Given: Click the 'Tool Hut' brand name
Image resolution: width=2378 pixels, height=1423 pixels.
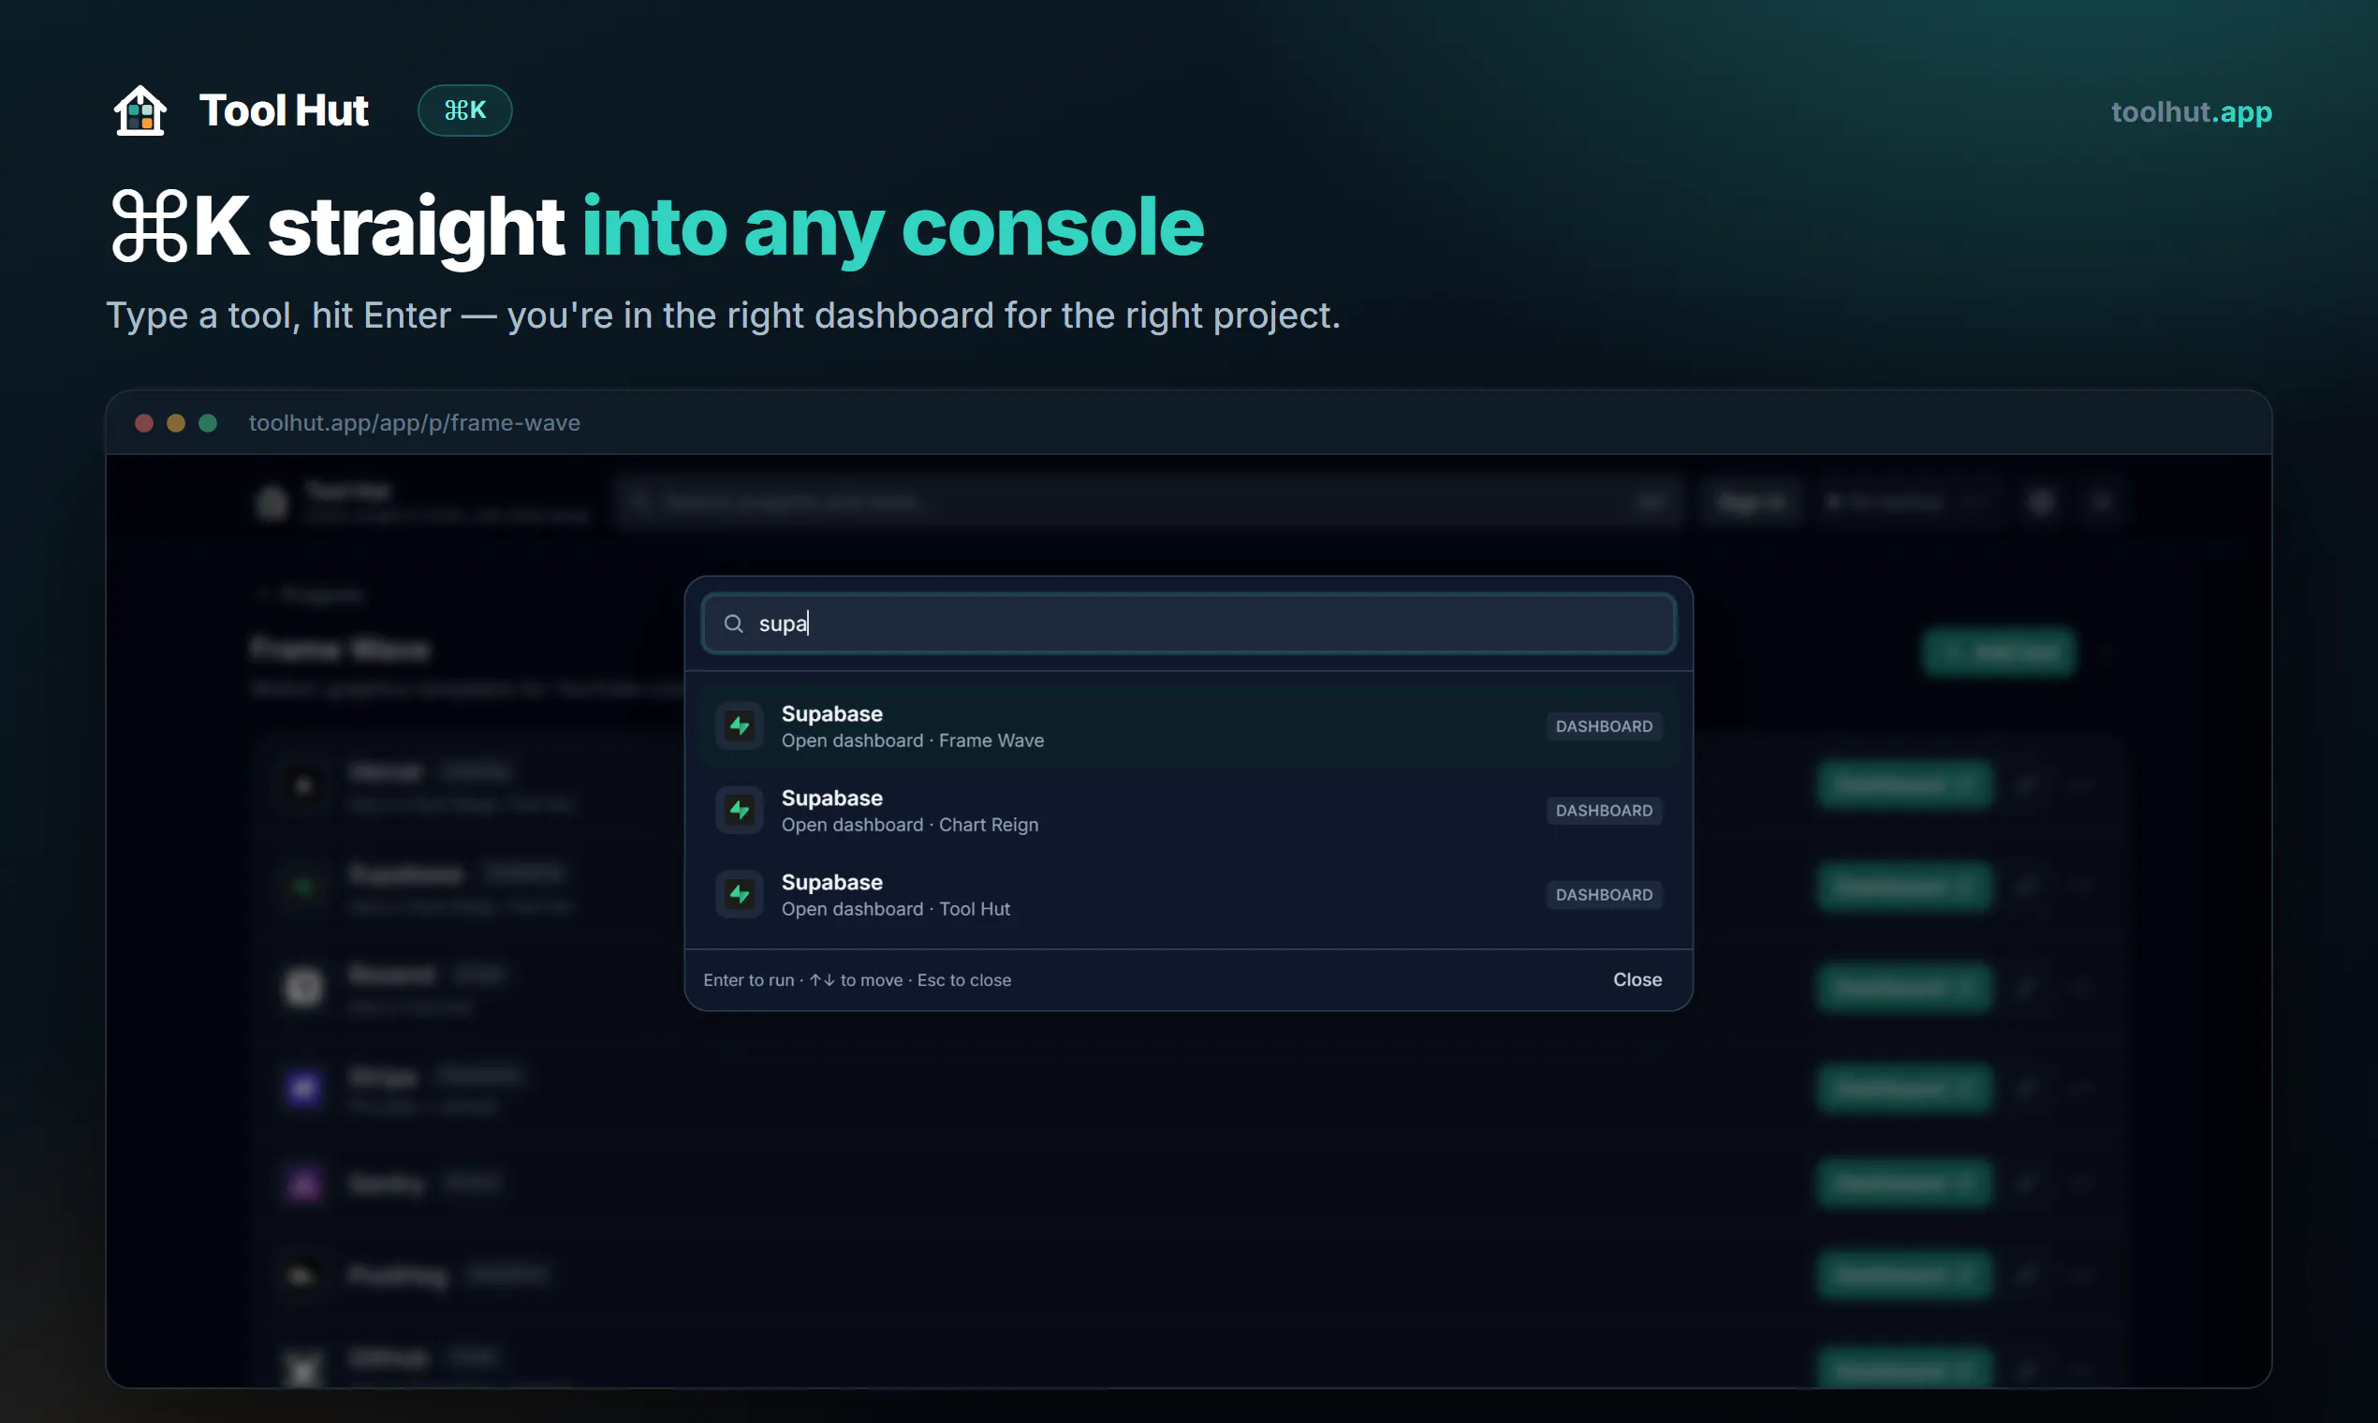Looking at the screenshot, I should (x=284, y=110).
